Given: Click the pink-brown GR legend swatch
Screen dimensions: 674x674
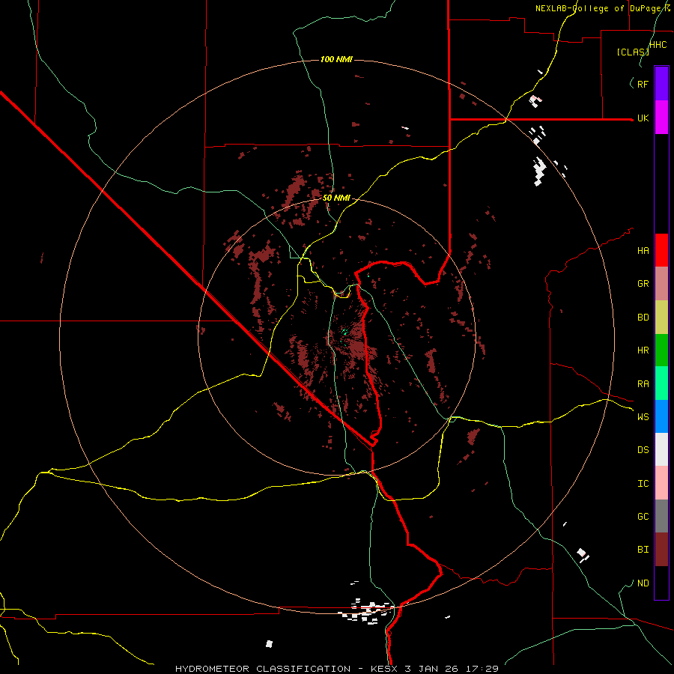Looking at the screenshot, I should click(661, 283).
